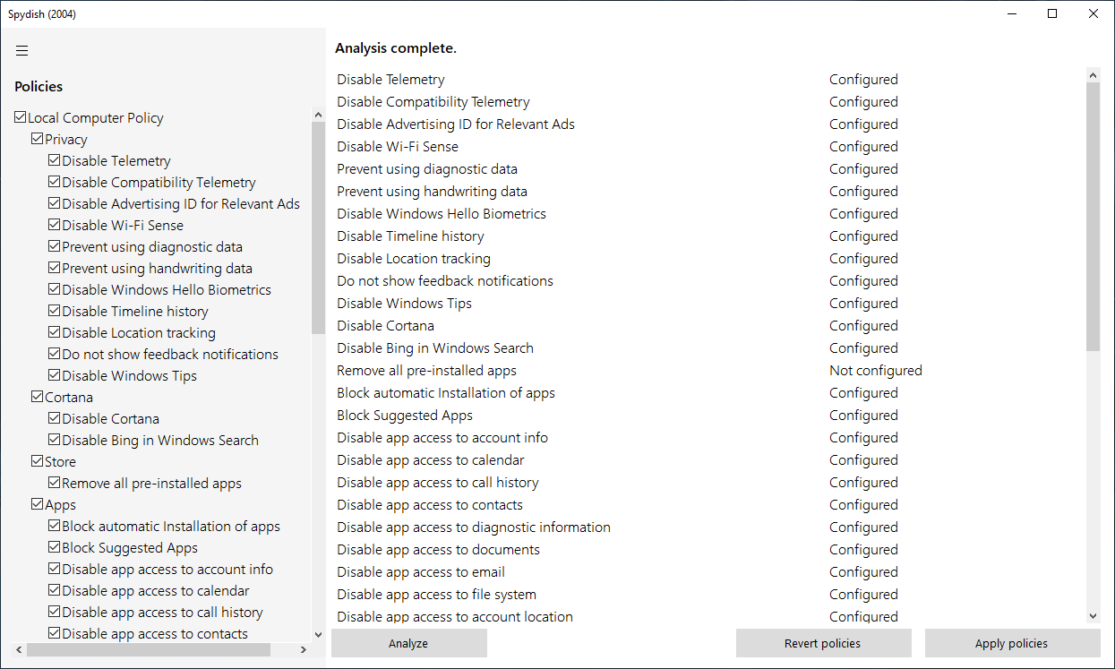1115x669 pixels.
Task: Uncheck the Store group checkbox
Action: 38,461
